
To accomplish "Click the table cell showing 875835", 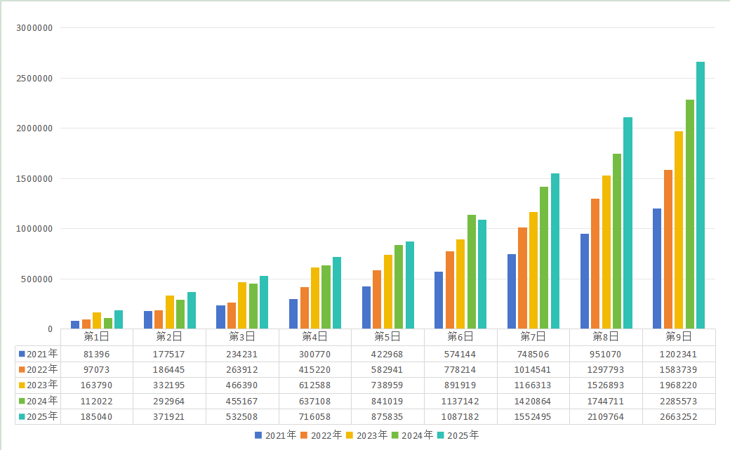I will click(387, 416).
